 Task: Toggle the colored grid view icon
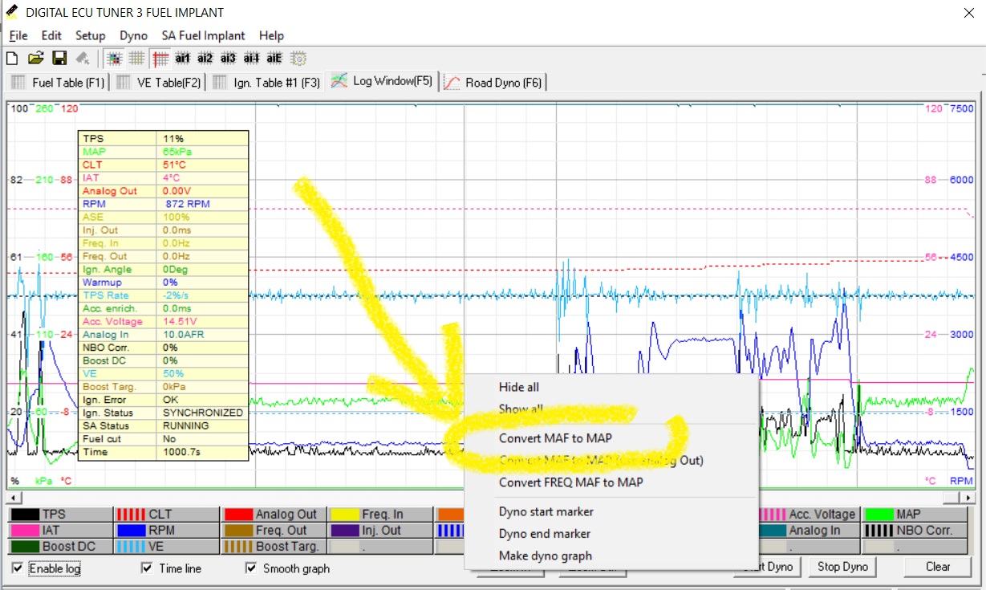[114, 58]
